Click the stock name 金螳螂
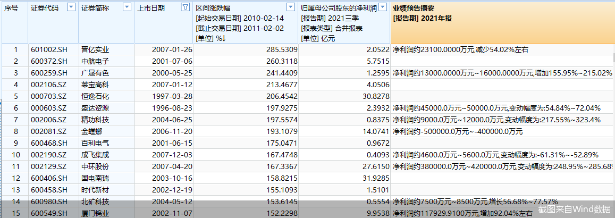 pos(92,131)
